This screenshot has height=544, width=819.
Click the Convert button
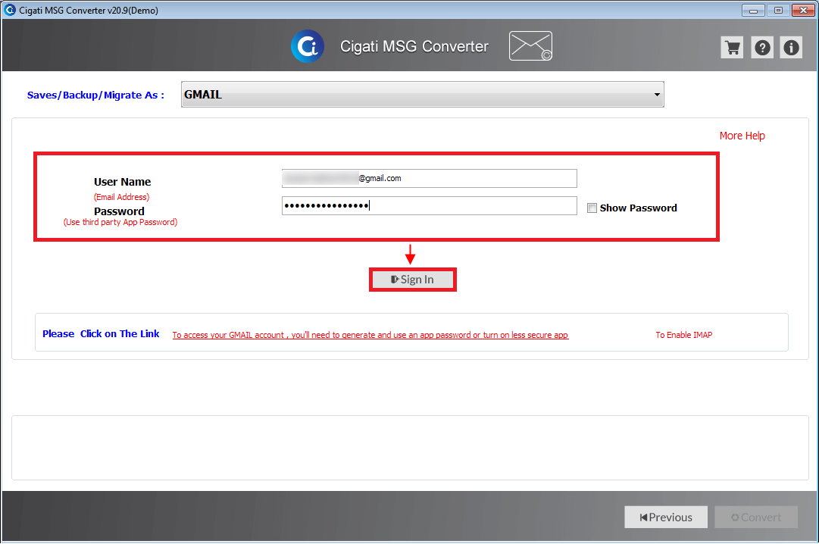(756, 517)
